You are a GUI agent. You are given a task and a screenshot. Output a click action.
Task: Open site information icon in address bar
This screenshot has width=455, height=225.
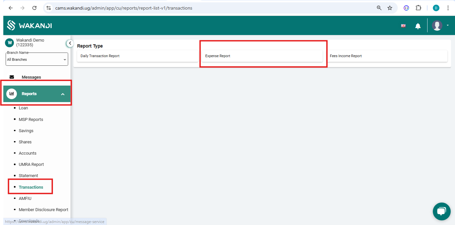pos(49,8)
